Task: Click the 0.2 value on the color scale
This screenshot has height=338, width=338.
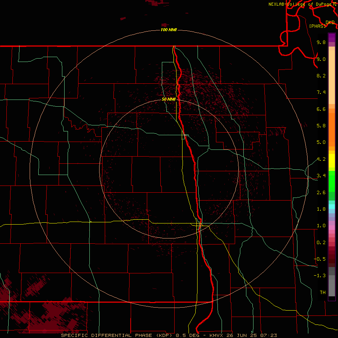Action: pyautogui.click(x=321, y=243)
